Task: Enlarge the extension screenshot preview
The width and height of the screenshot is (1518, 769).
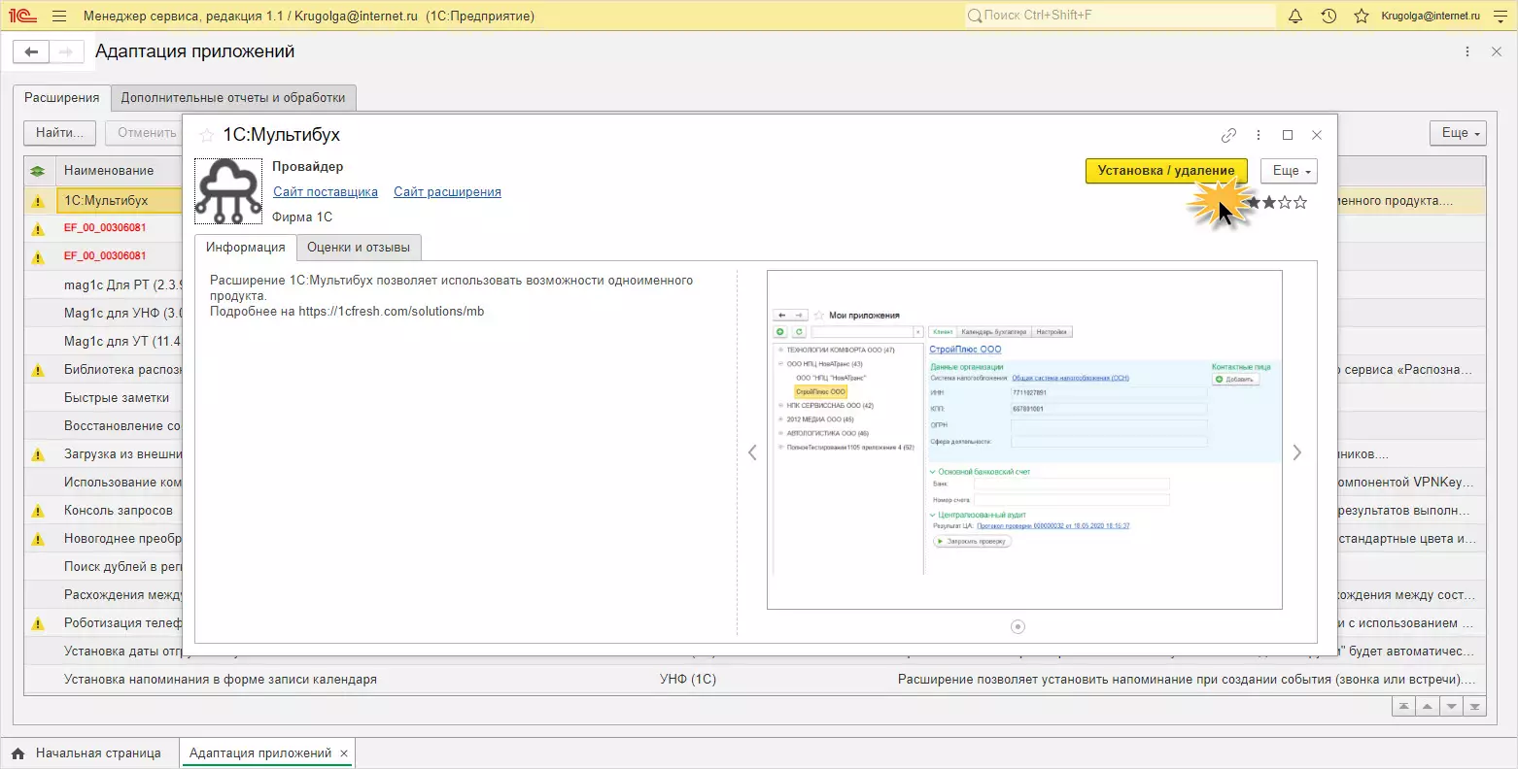Action: [1024, 439]
